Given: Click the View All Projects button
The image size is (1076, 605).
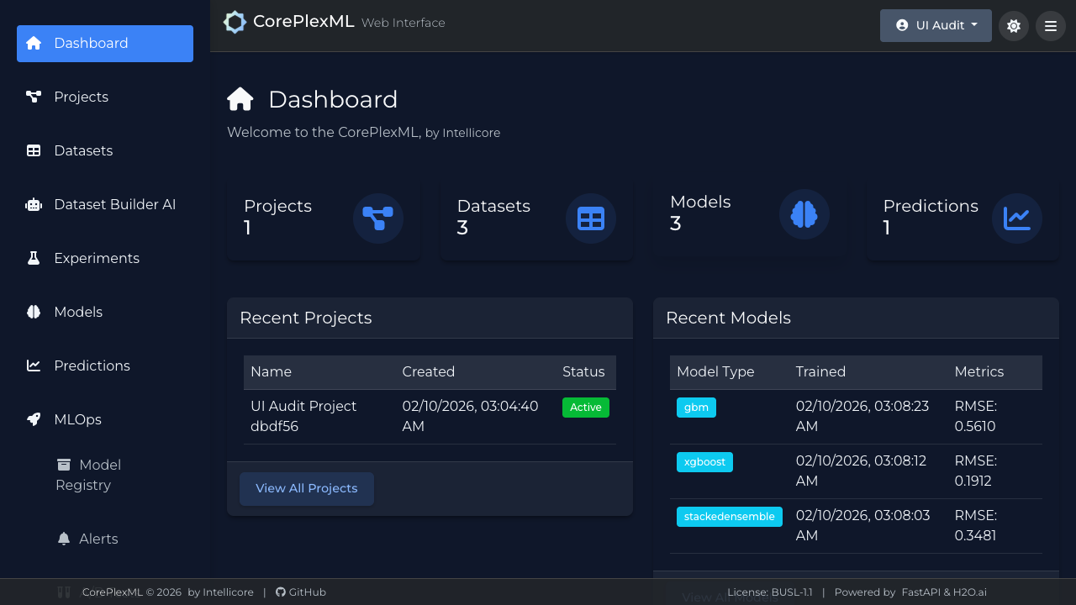Looking at the screenshot, I should (307, 489).
